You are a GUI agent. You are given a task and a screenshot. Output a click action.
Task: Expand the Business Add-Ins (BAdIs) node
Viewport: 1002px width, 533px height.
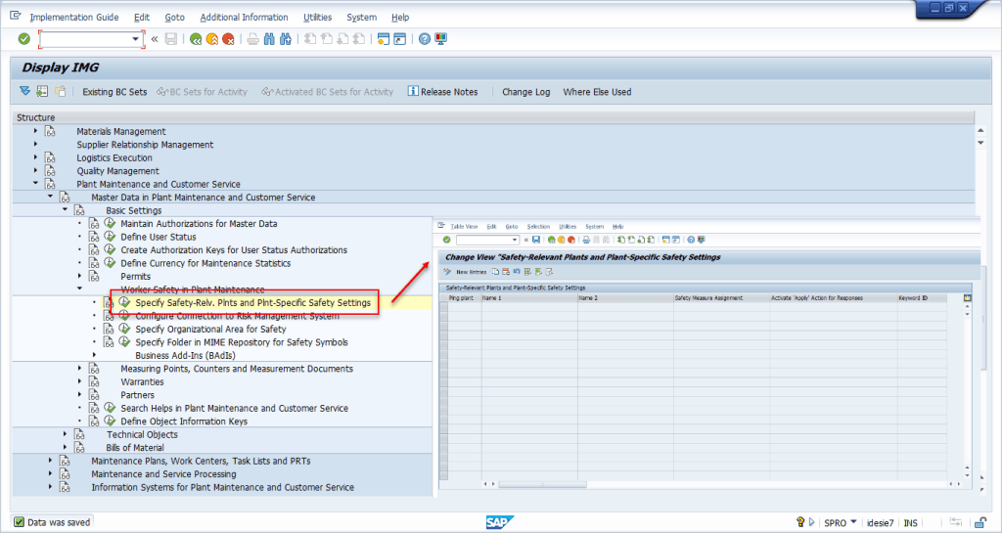coord(95,355)
